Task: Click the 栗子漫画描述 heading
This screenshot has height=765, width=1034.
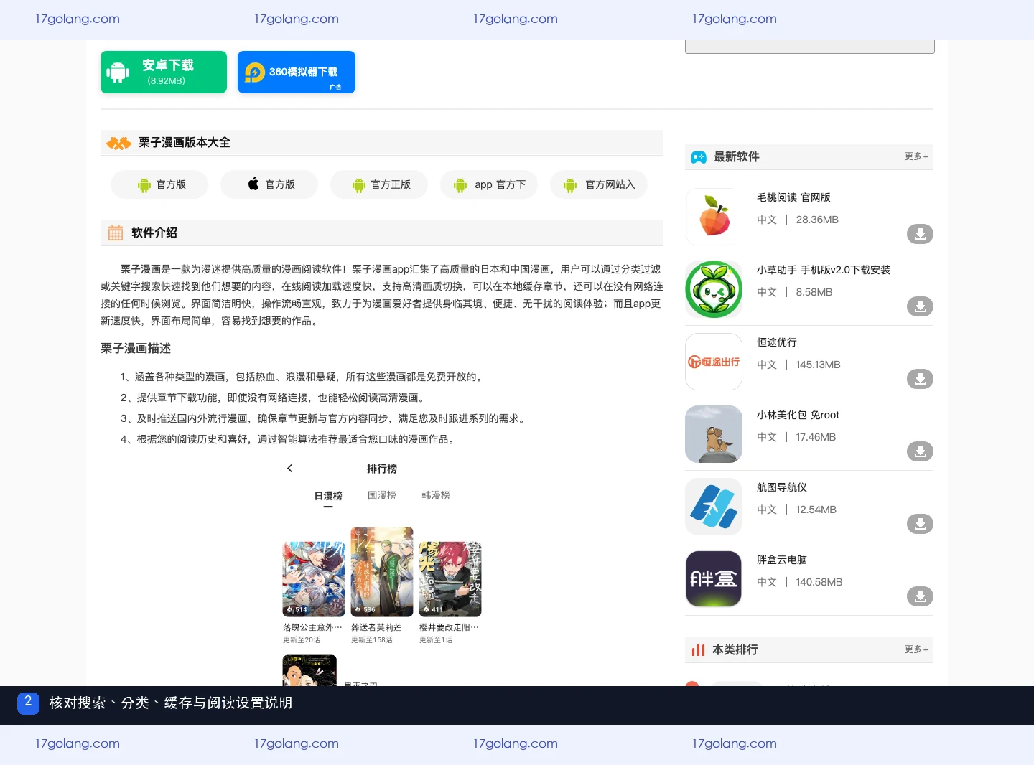Action: pyautogui.click(x=136, y=349)
